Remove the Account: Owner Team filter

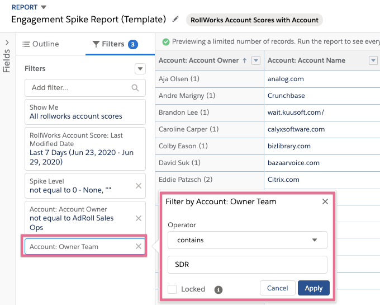point(139,247)
